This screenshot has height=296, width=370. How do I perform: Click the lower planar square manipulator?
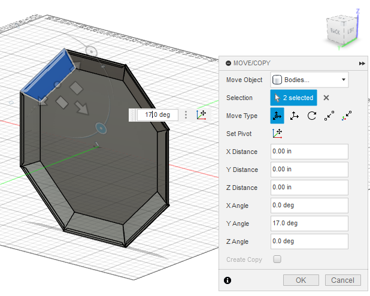tap(62, 102)
